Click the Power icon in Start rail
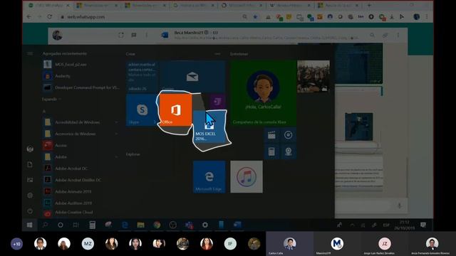Viewport: 456px width, 256px height. [30, 211]
